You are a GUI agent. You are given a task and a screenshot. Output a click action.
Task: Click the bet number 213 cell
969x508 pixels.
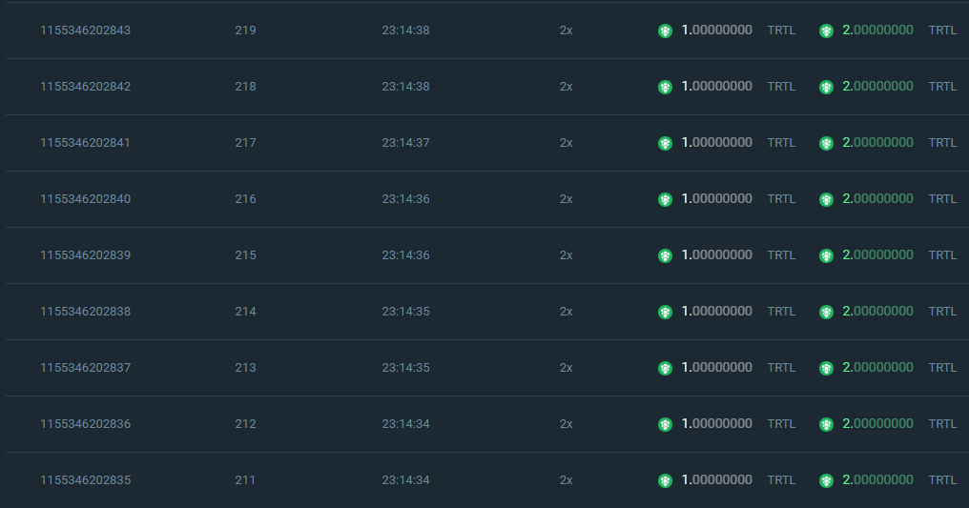pos(245,368)
